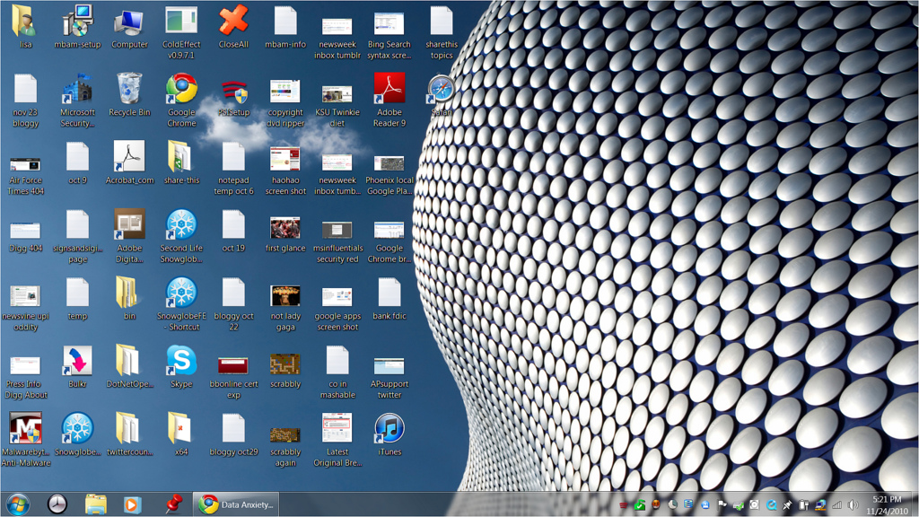Image resolution: width=919 pixels, height=517 pixels.
Task: Select the Computer desktop icon
Action: (x=129, y=28)
